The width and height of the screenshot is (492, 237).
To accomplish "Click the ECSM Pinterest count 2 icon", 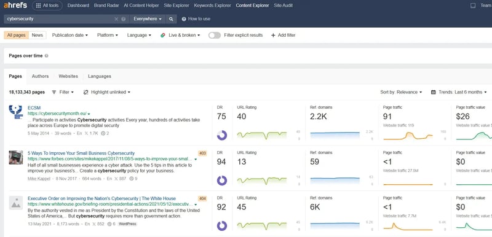I will pos(103,134).
